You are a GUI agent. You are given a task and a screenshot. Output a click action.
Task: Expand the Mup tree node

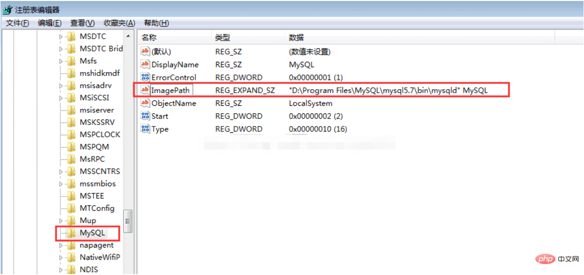[x=61, y=221]
